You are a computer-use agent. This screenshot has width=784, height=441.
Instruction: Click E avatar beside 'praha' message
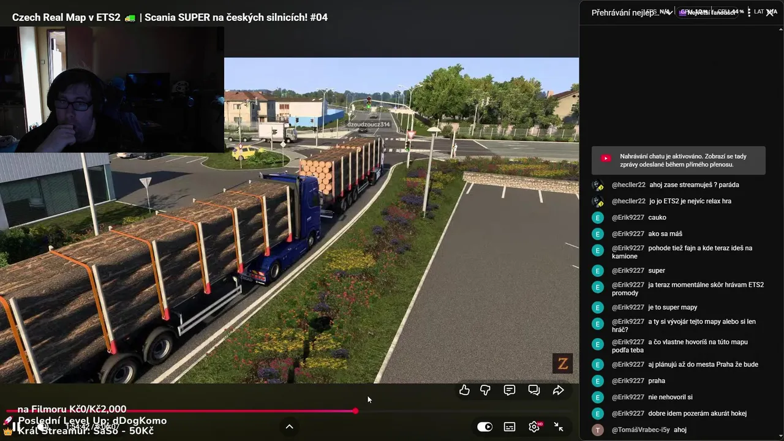click(x=598, y=381)
